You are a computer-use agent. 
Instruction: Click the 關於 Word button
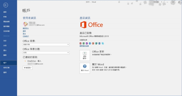(x=85, y=68)
